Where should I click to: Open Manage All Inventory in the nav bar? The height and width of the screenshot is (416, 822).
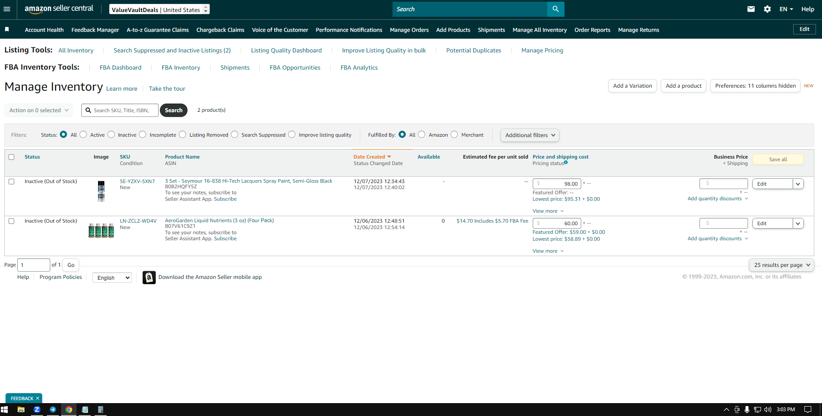point(540,30)
